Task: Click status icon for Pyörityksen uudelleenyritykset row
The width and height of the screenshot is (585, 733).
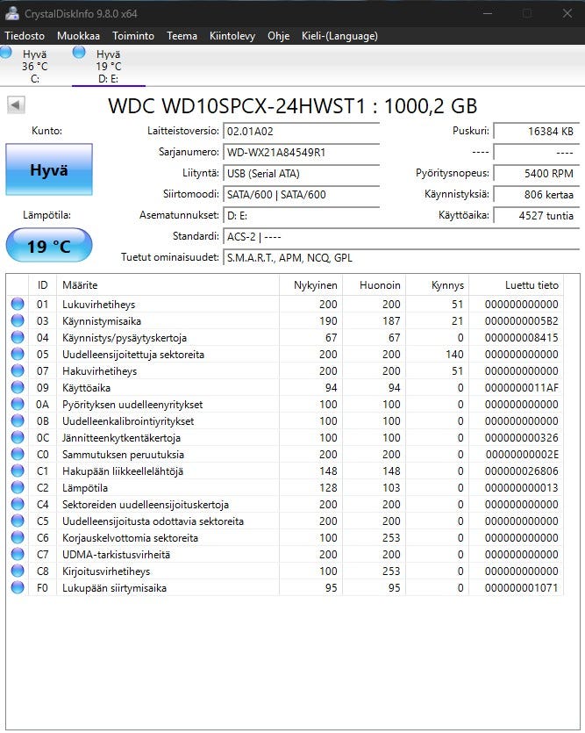Action: click(x=18, y=404)
